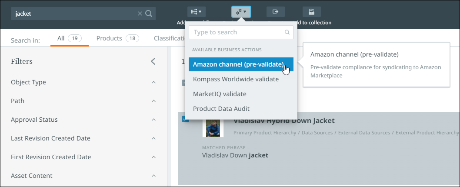Expand the Approval Status filter
The height and width of the screenshot is (187, 460).
pos(153,120)
